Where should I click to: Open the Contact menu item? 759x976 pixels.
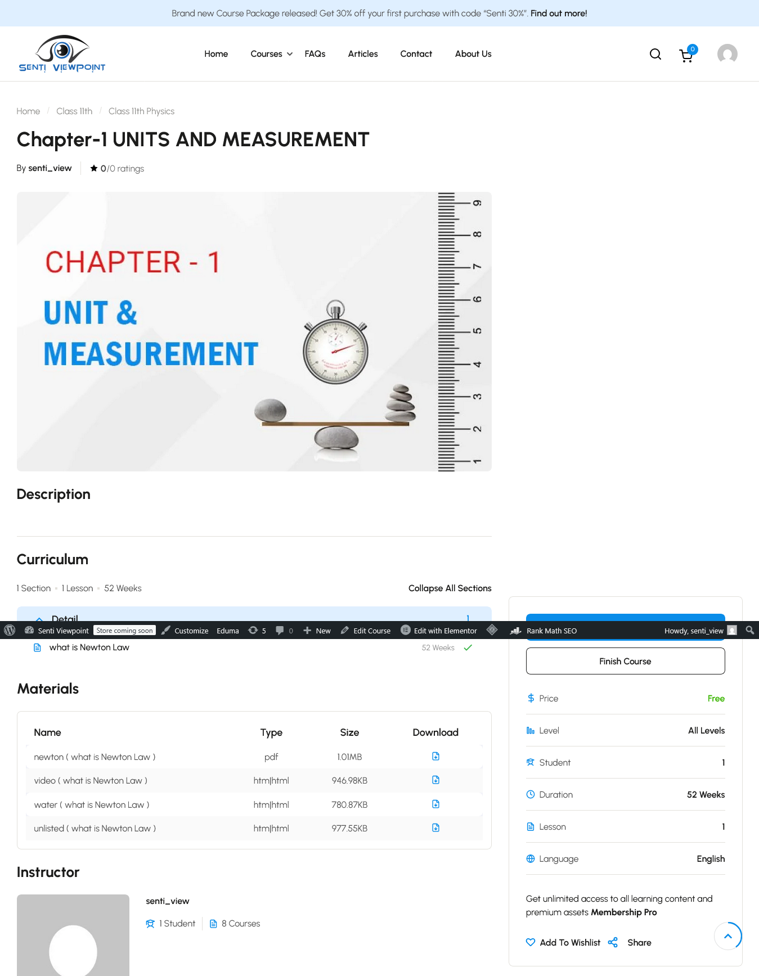416,54
